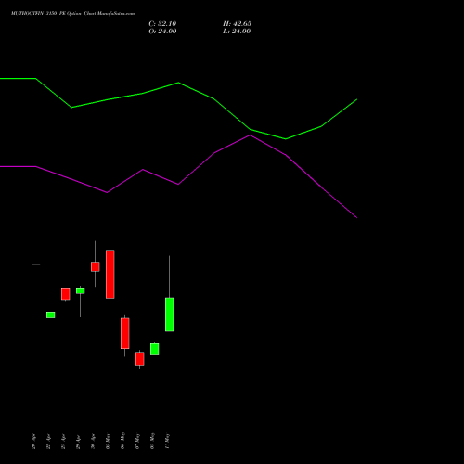The width and height of the screenshot is (464, 464).
Task: Click the flat green dash candle for 20 Apr
Action: point(36,264)
